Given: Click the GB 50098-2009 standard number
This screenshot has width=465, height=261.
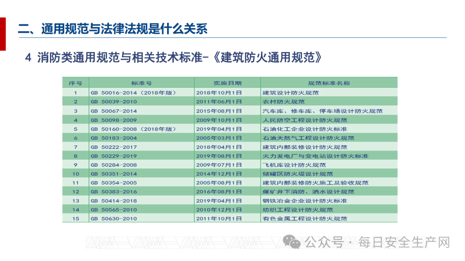Looking at the screenshot, I should pos(114,120).
